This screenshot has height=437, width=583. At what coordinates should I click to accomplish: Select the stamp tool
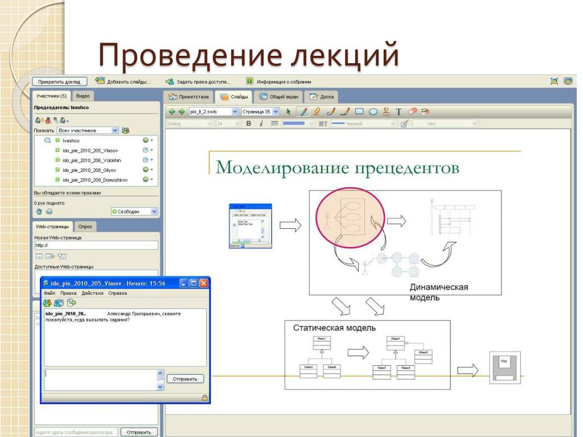[x=387, y=112]
